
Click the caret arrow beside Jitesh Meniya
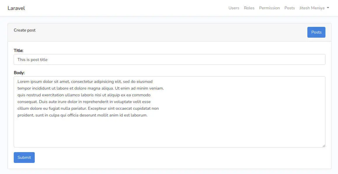pos(328,8)
